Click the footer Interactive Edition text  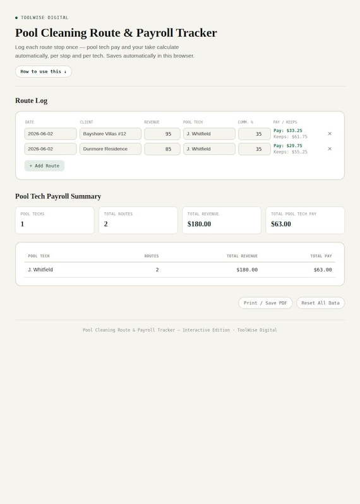pos(206,330)
